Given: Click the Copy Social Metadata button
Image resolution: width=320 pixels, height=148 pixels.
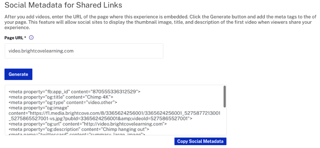Looking at the screenshot, I should point(201,141).
